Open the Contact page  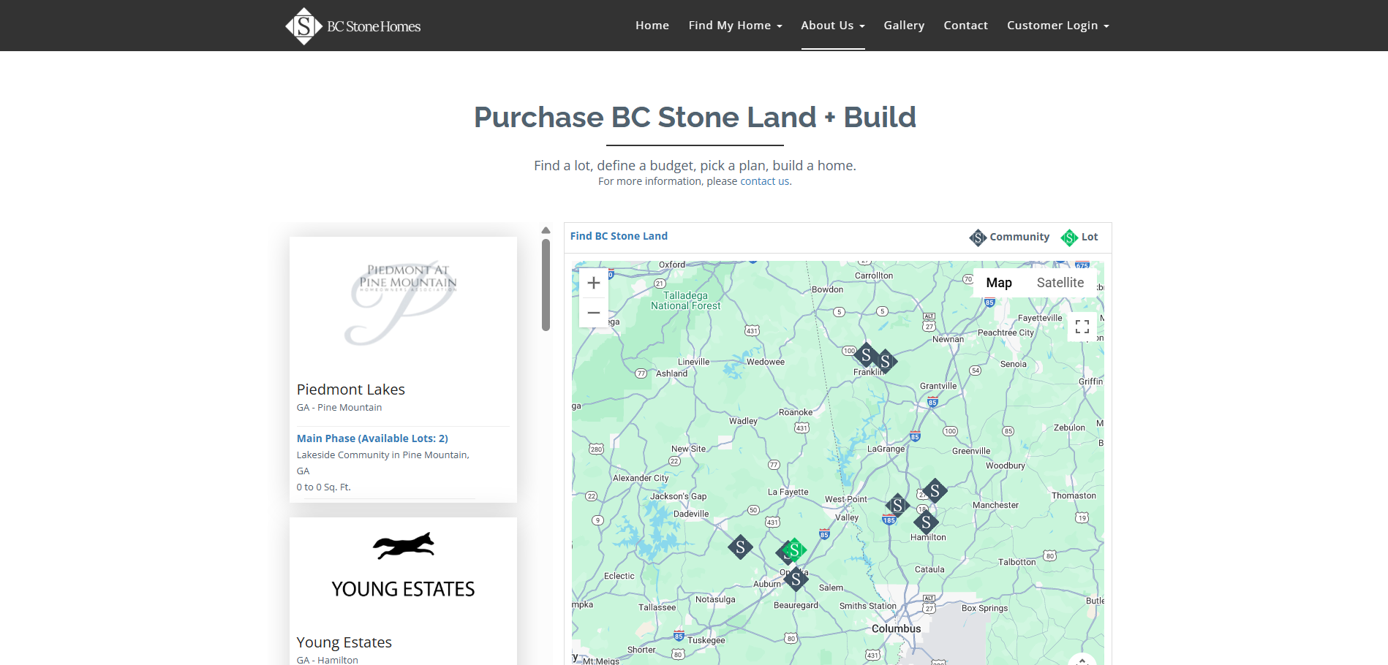coord(965,26)
